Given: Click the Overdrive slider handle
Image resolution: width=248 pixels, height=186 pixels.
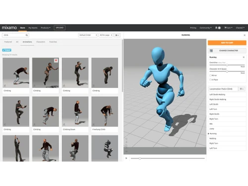Looking at the screenshot, I should 227,65.
